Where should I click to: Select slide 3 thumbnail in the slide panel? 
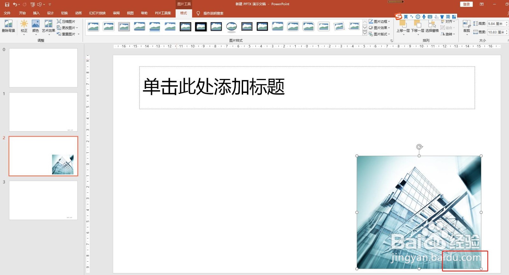point(43,200)
